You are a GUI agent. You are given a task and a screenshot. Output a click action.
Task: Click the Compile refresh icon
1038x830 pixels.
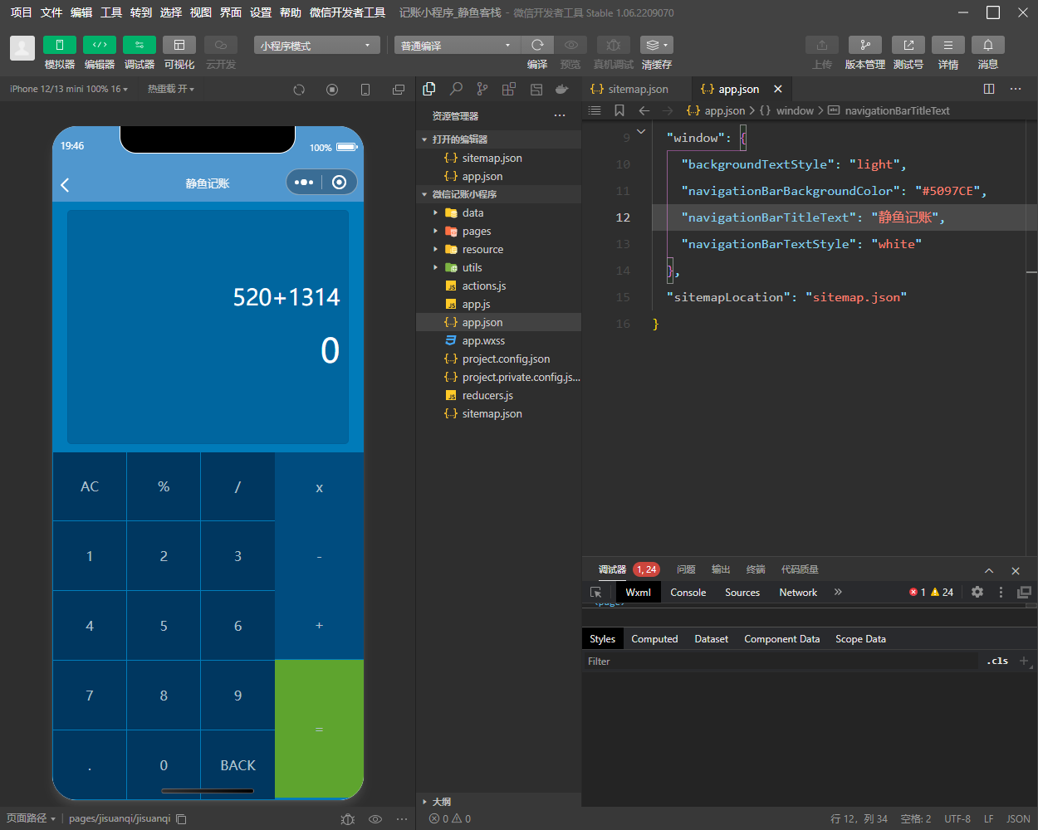tap(537, 45)
